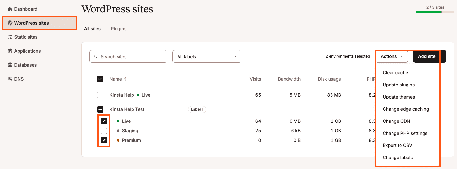Viewport: 457px width, 169px height.
Task: Click the Name column sort arrow
Action: coord(125,79)
